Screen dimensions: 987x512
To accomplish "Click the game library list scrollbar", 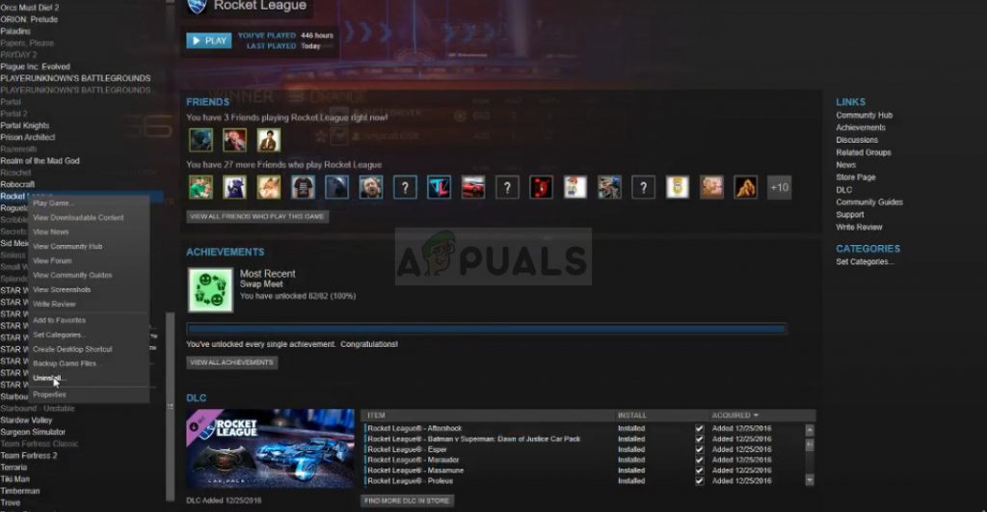I will pyautogui.click(x=170, y=406).
